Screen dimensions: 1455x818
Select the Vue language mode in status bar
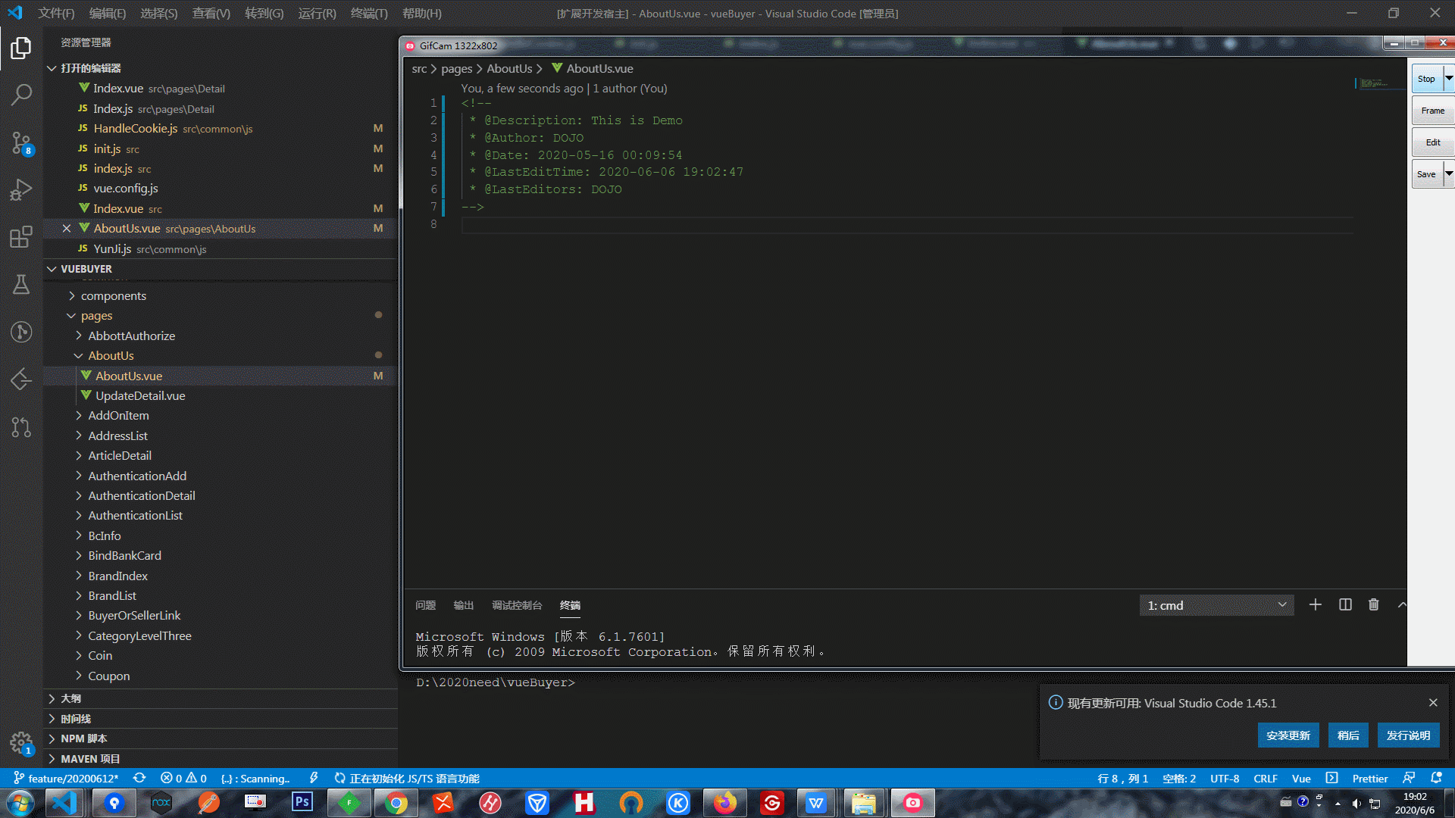click(x=1300, y=778)
